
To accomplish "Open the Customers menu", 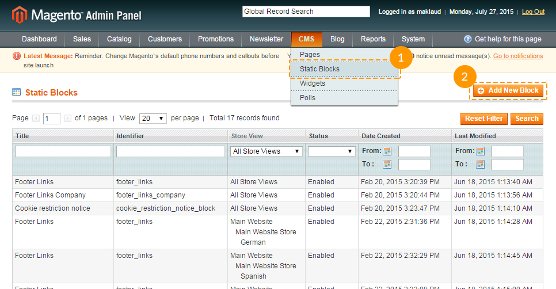I will coord(165,39).
